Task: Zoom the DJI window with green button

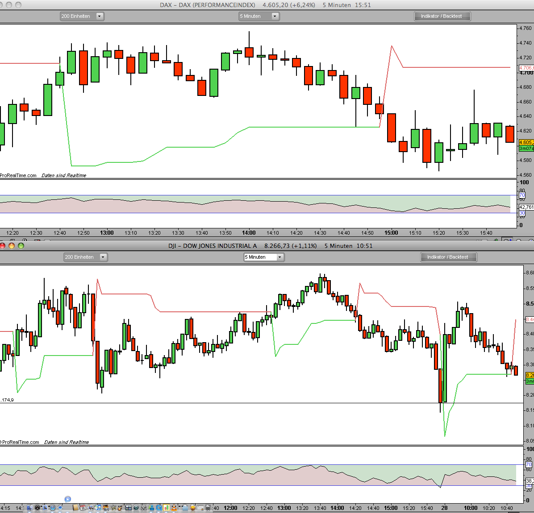Action: (21, 246)
